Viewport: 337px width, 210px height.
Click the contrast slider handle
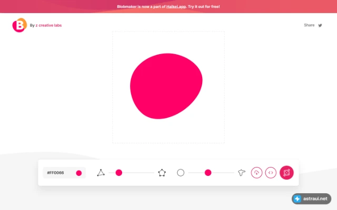(208, 173)
